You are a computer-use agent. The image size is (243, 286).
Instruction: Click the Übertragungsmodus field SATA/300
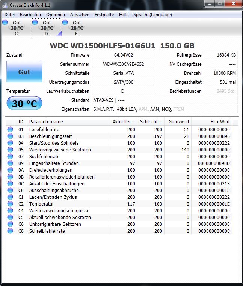pos(124,82)
